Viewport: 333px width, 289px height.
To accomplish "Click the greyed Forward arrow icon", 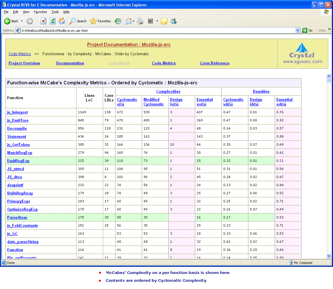I will (x=30, y=21).
